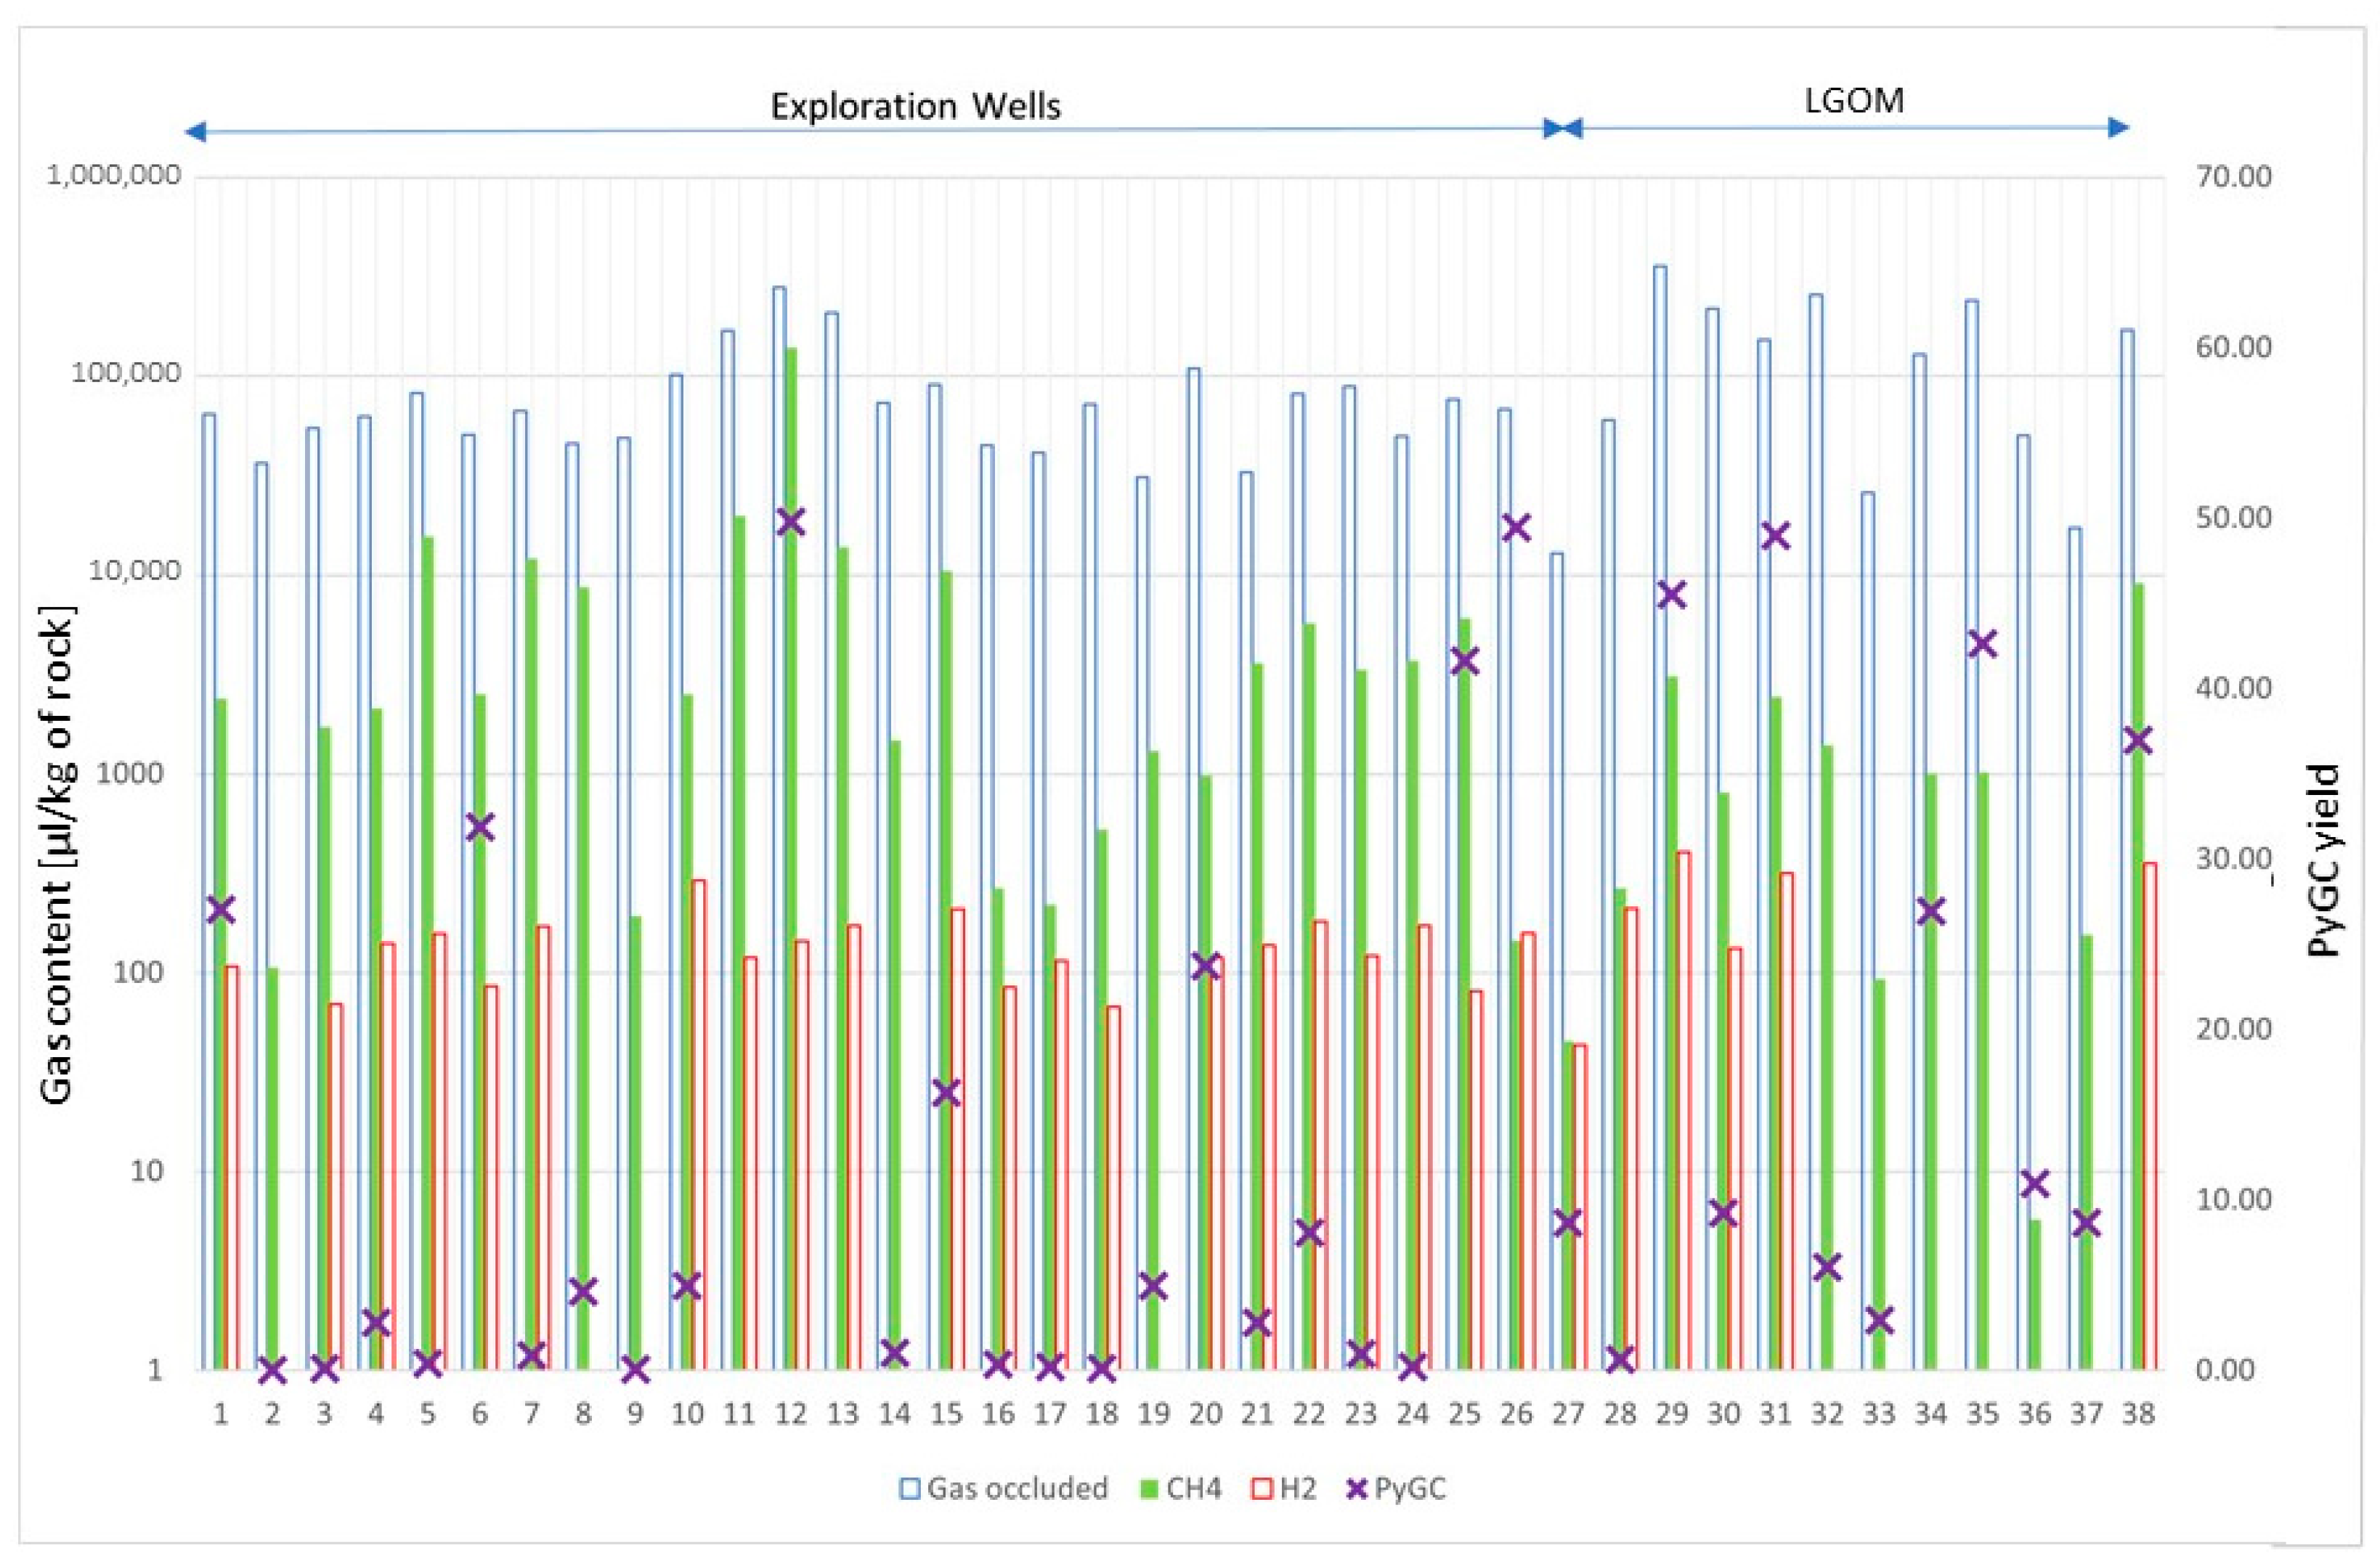Image resolution: width=2380 pixels, height=1566 pixels.
Task: Click the PyGC cross marker for sample 6
Action: coord(480,828)
